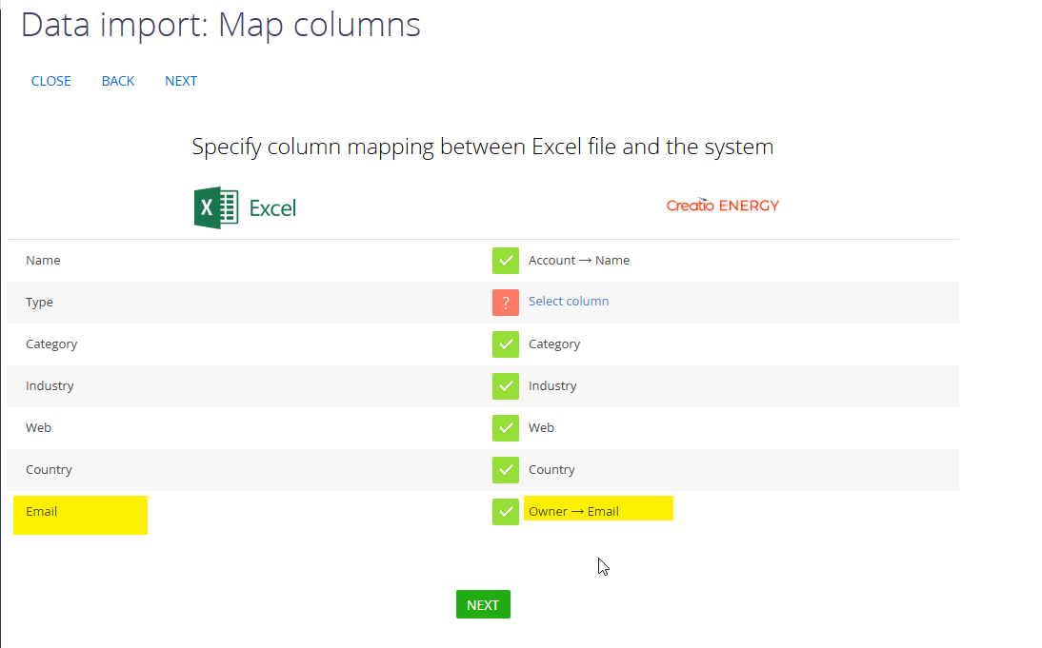
Task: Select the mapped Web system column
Action: click(x=541, y=427)
